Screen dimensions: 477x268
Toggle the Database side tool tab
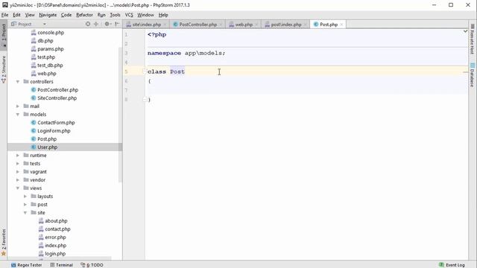pyautogui.click(x=473, y=74)
